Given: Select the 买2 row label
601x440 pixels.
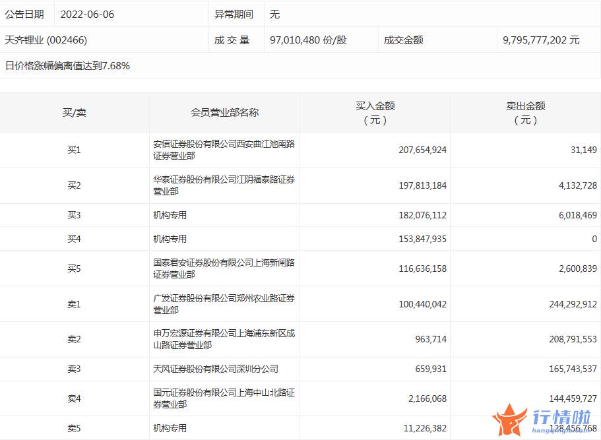Looking at the screenshot, I should coord(75,185).
